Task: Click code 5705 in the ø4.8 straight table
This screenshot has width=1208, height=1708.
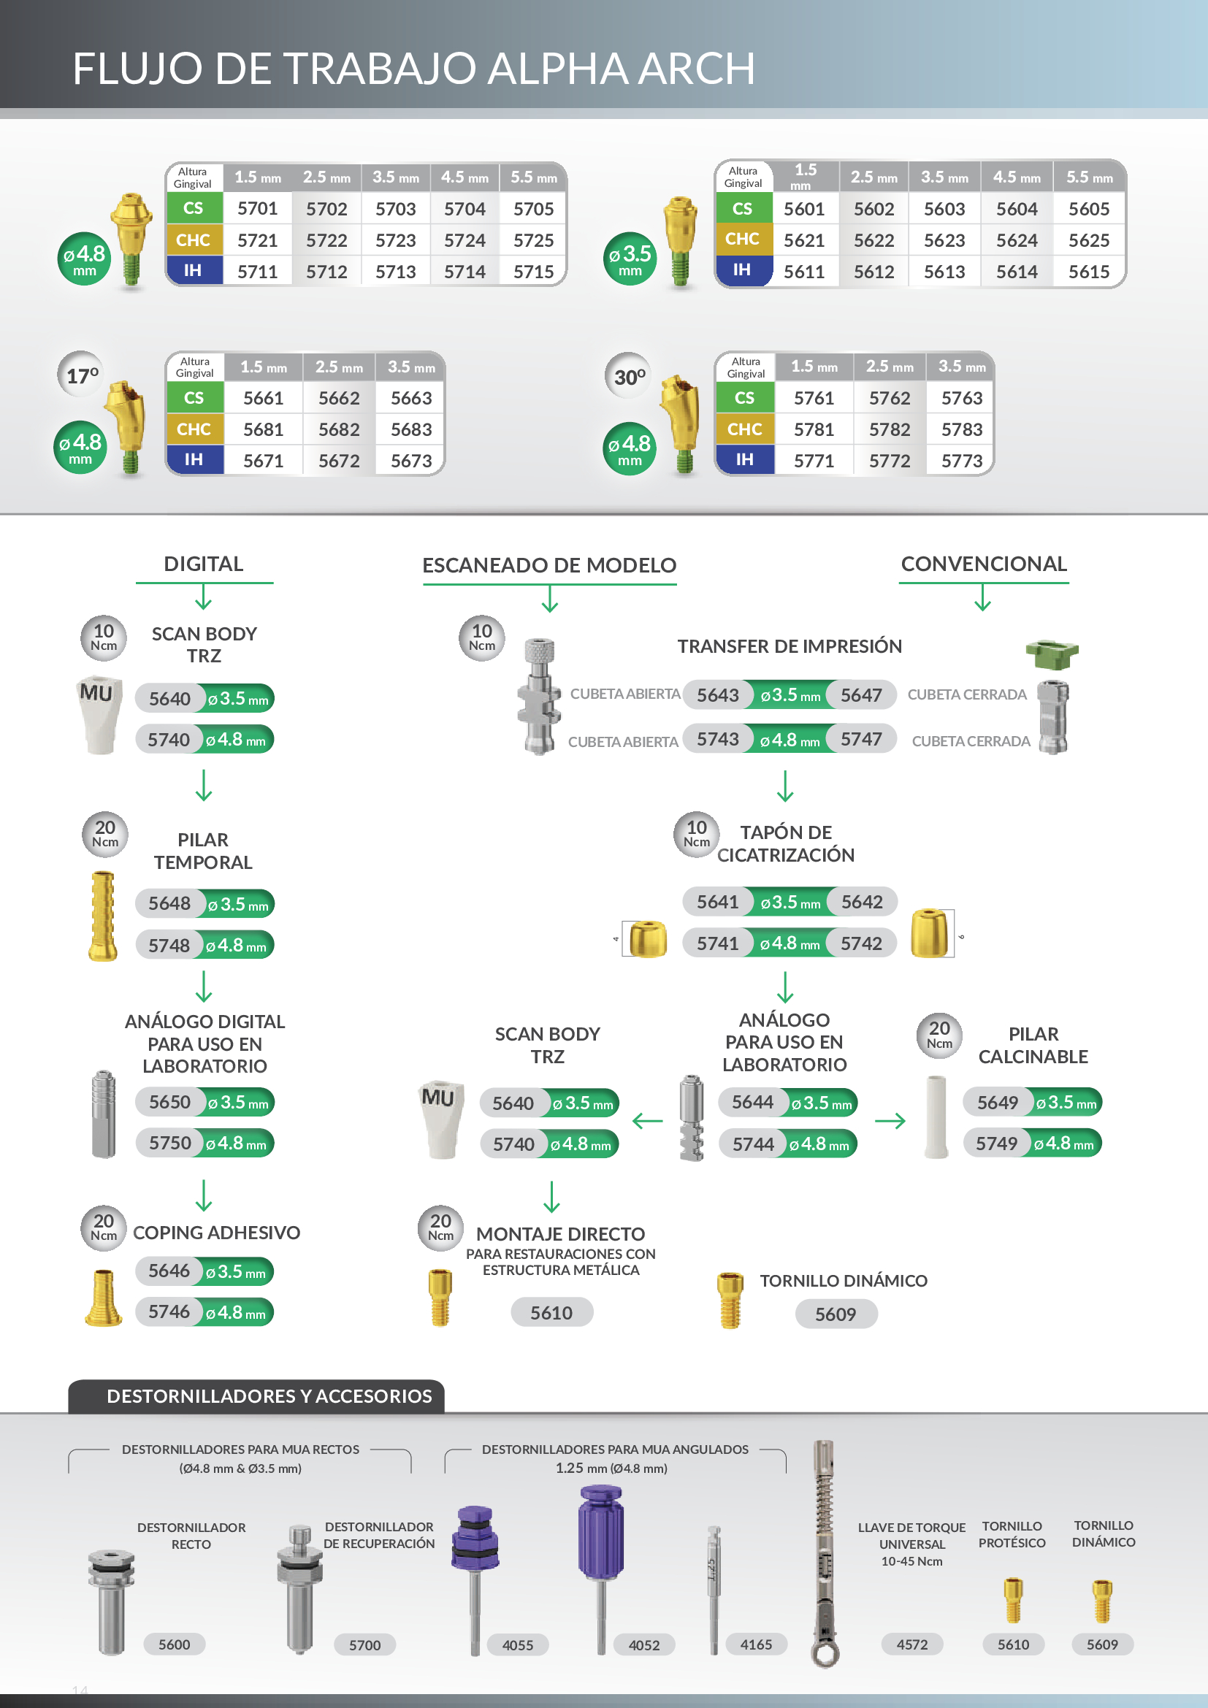Action: click(x=533, y=209)
